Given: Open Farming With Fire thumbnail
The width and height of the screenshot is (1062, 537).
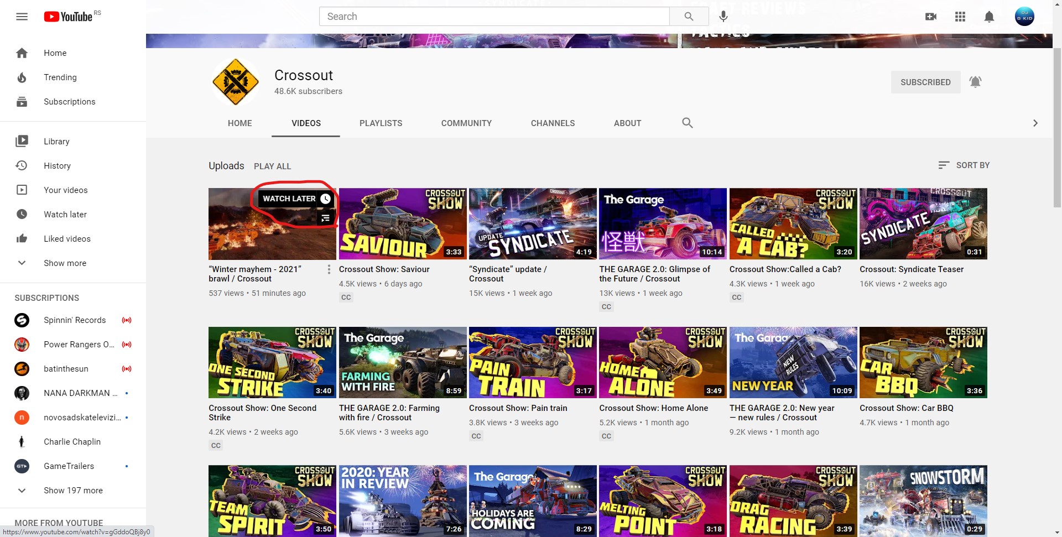Looking at the screenshot, I should click(403, 363).
